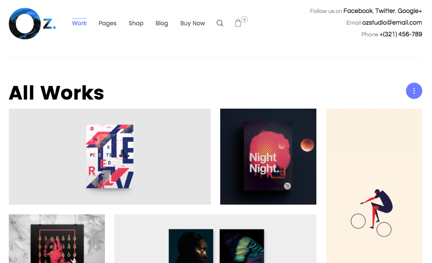Open the search magnifier icon
Viewport: 432px width, 263px height.
click(220, 23)
